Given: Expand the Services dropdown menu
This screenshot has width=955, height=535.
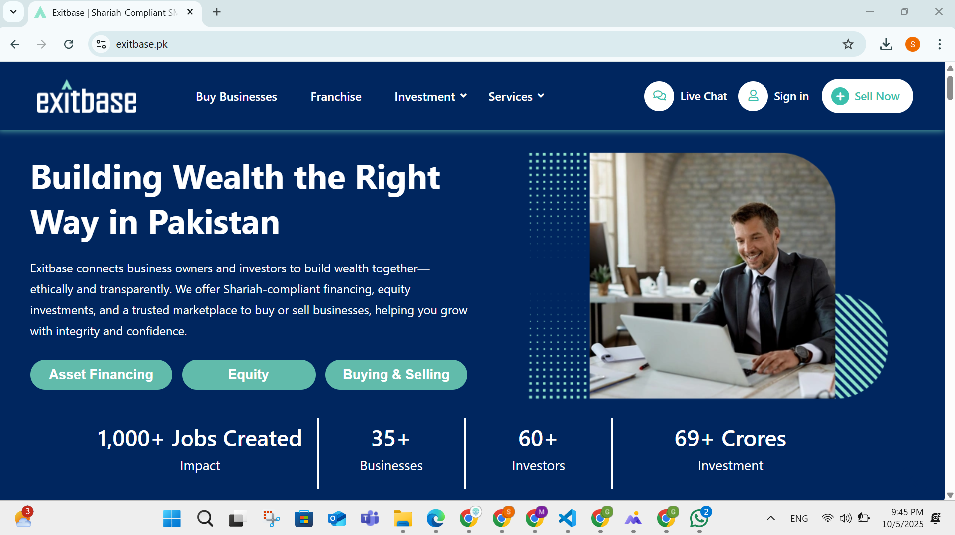Looking at the screenshot, I should [x=516, y=96].
